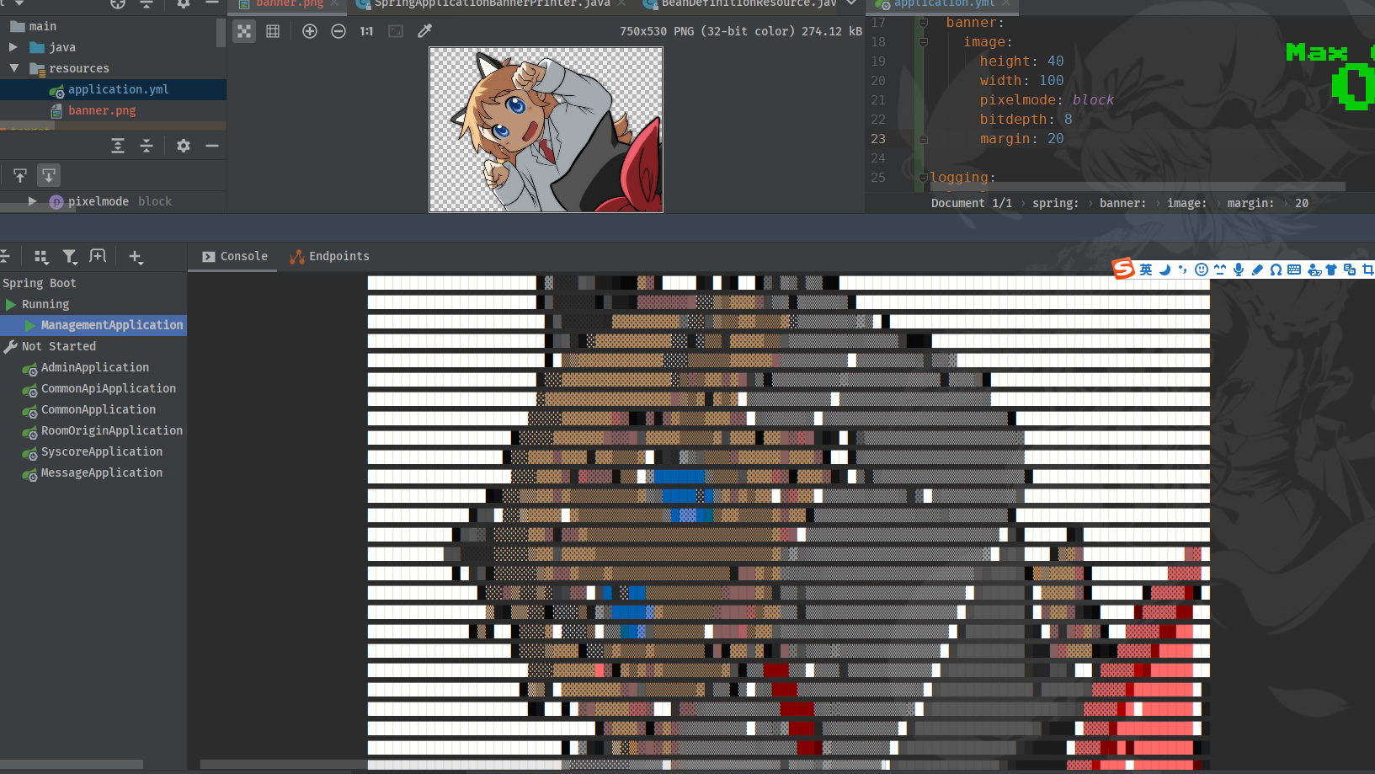1375x774 pixels.
Task: Click the banner: breadcrumb in the editor
Action: point(1122,203)
